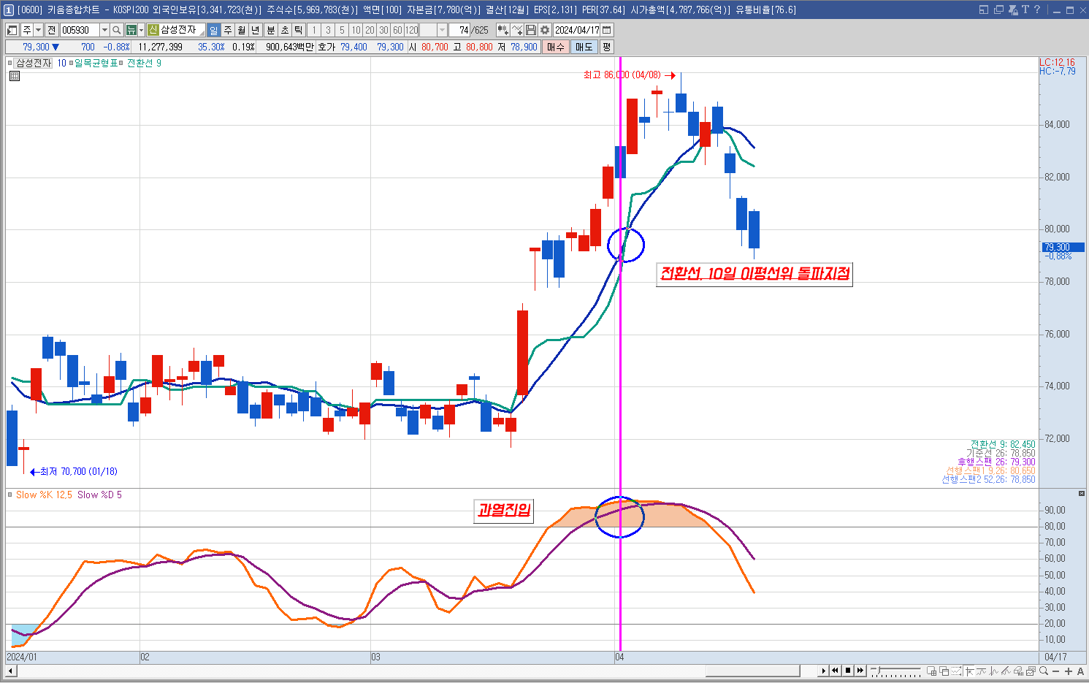Expand dropdown arrow next to 뉴 icon
This screenshot has width=1089, height=683.
(141, 30)
